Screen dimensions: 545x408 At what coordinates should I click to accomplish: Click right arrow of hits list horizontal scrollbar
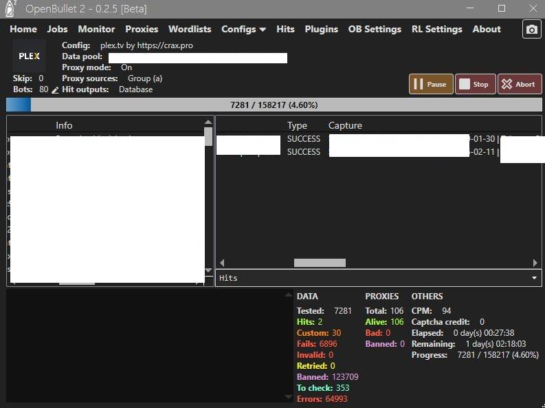point(535,263)
